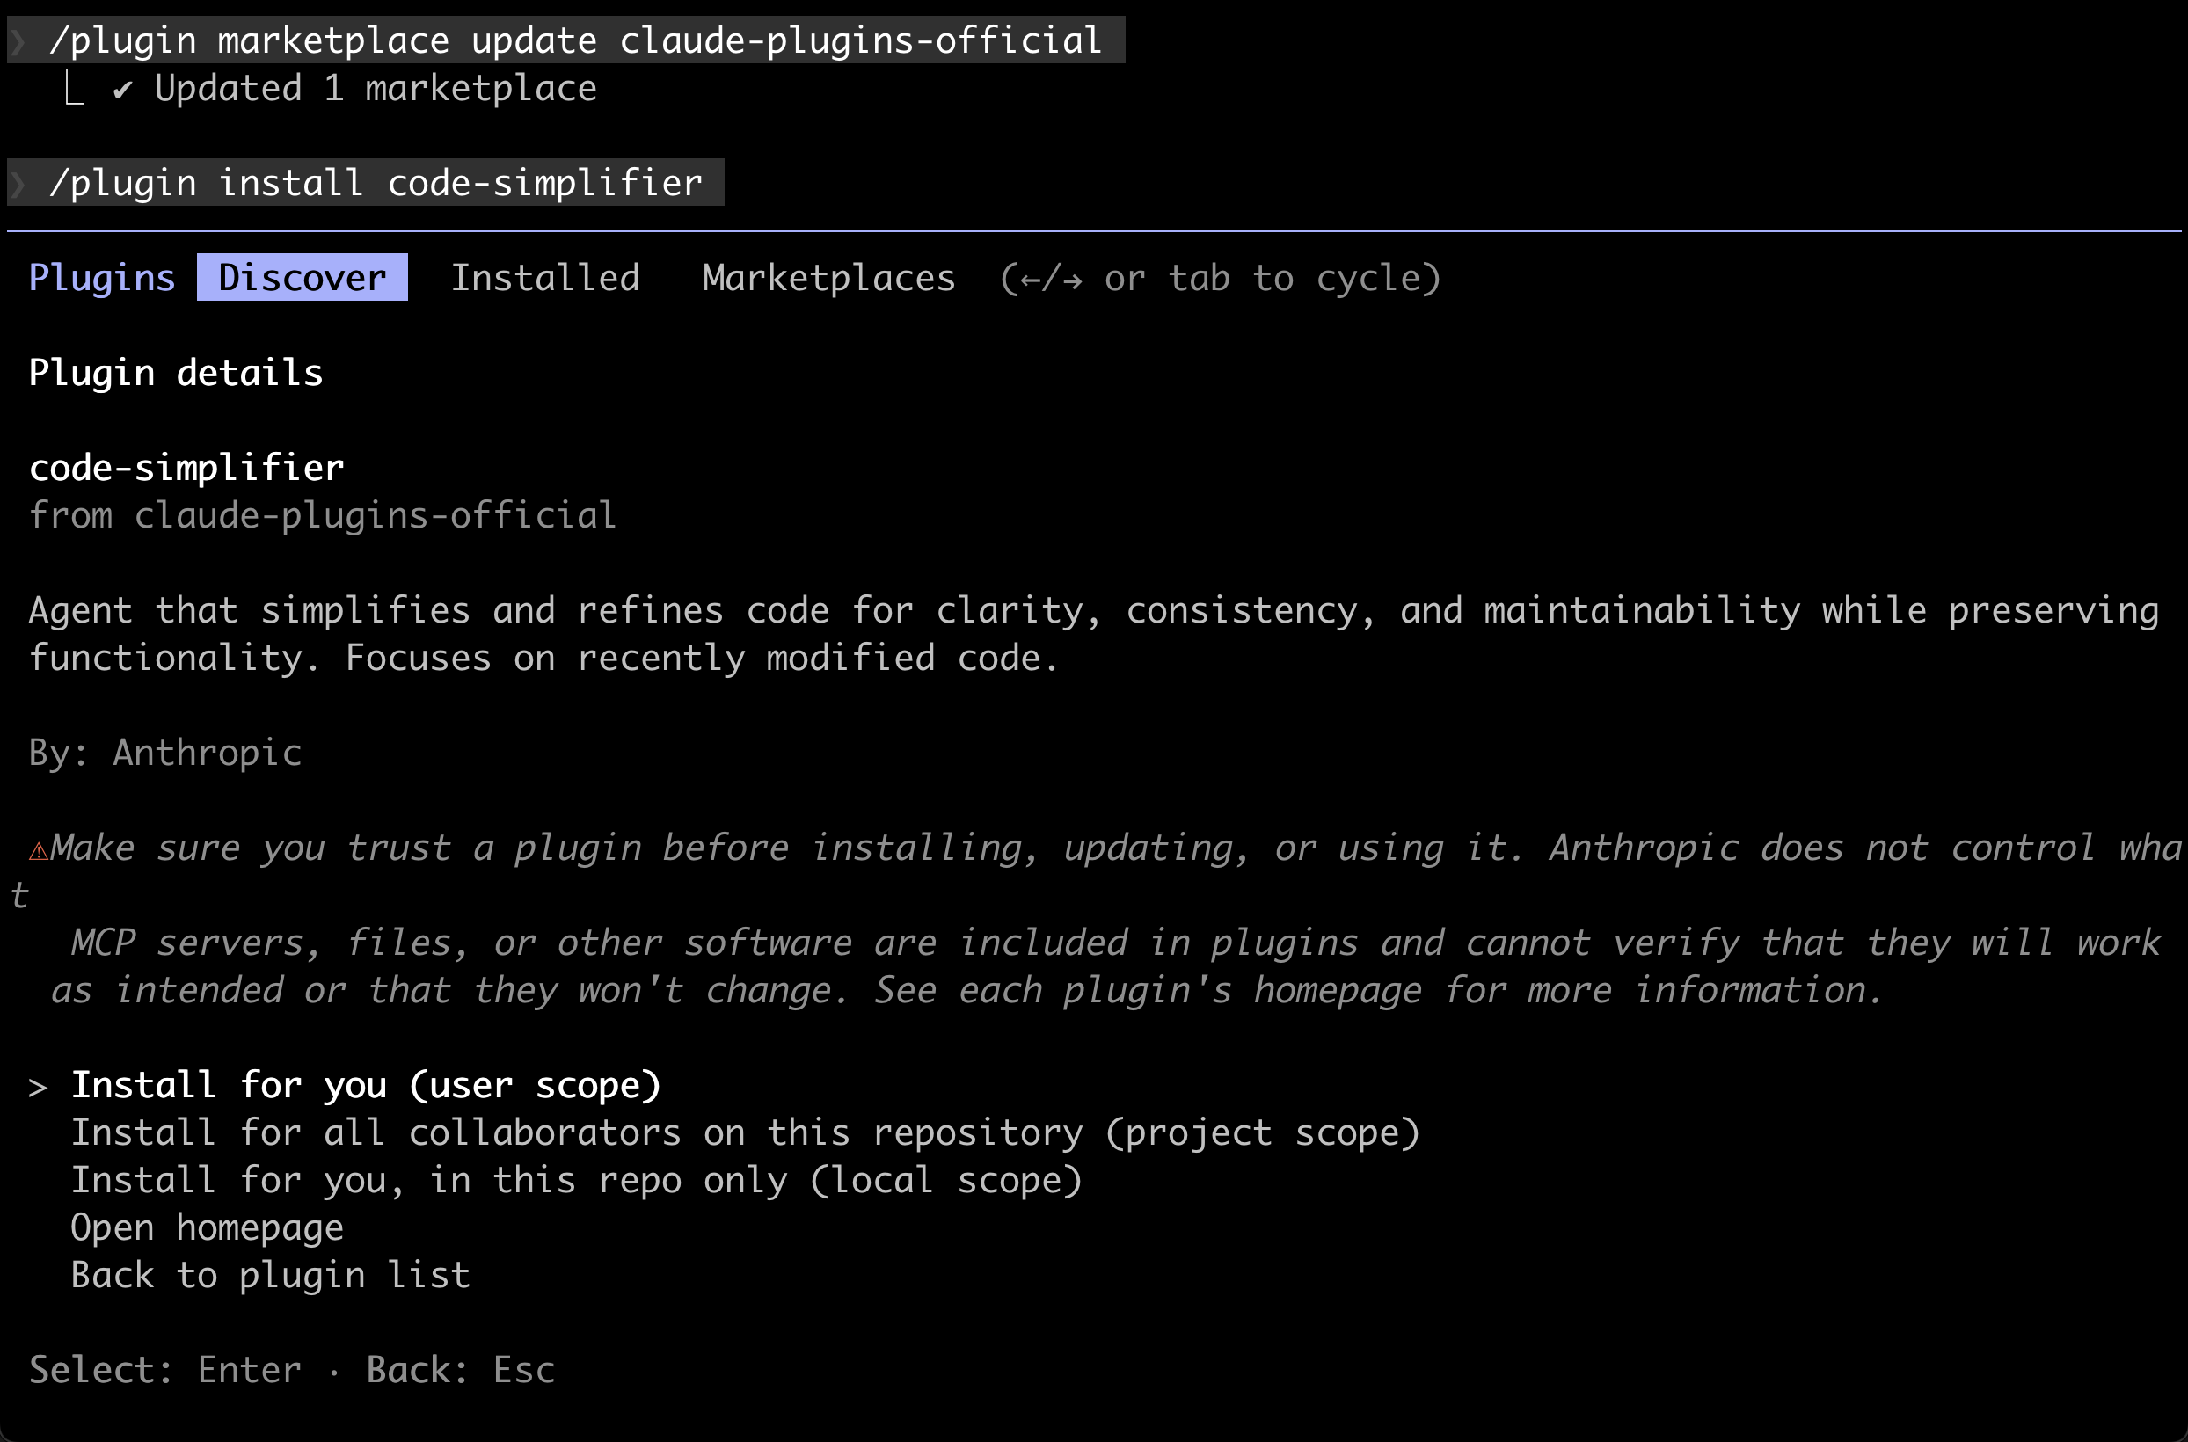Click the prompt chevron before marketplace update command

(x=18, y=40)
